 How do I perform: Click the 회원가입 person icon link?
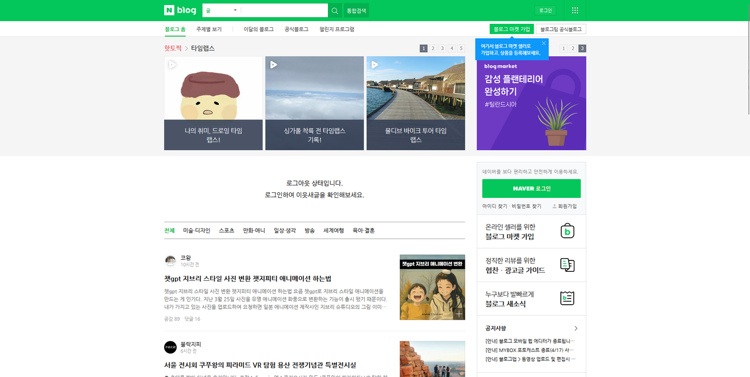(x=564, y=206)
